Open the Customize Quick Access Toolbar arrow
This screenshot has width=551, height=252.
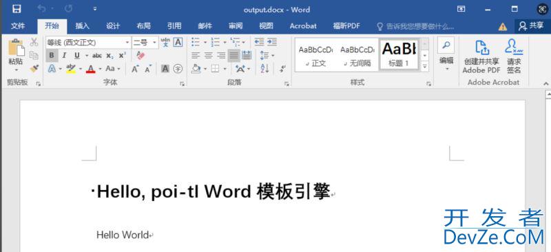tap(95, 9)
